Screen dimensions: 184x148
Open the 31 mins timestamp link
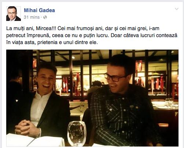(x=32, y=17)
